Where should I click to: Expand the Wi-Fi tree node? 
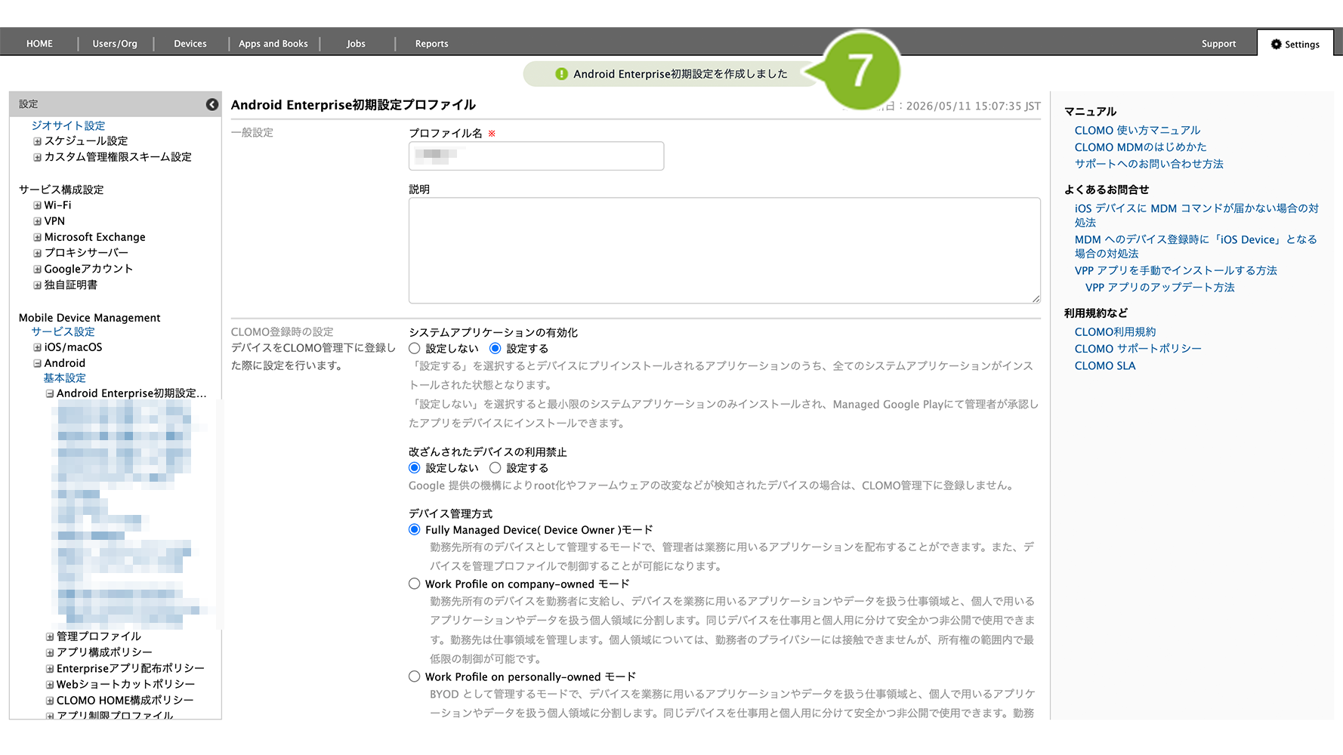tap(37, 205)
